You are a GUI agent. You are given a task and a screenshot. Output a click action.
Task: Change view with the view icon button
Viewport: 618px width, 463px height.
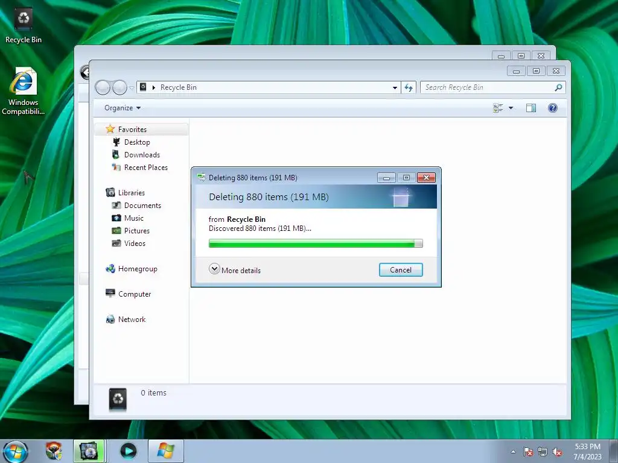[498, 108]
